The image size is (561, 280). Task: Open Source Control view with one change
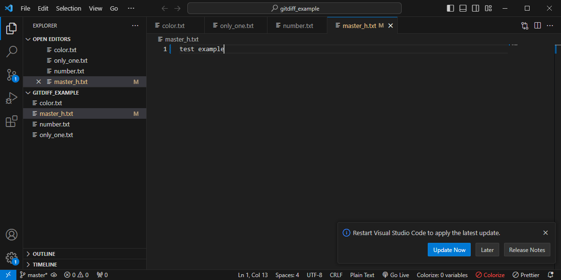tap(12, 75)
